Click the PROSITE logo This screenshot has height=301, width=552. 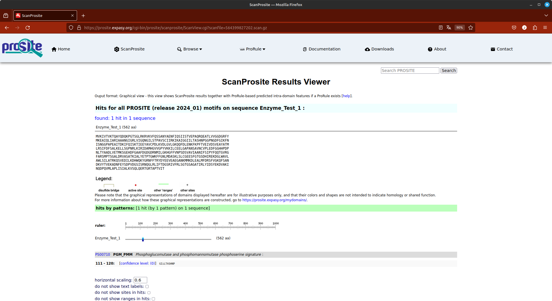tap(22, 48)
